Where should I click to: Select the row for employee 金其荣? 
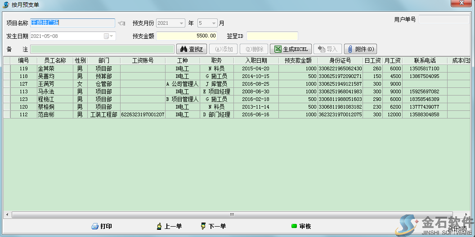tap(46, 68)
